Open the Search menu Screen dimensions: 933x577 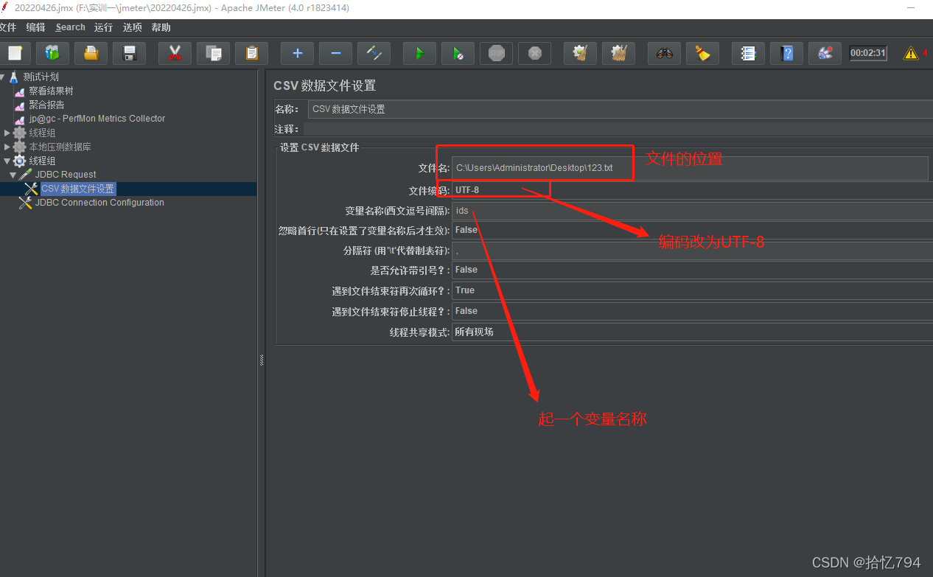[x=70, y=27]
